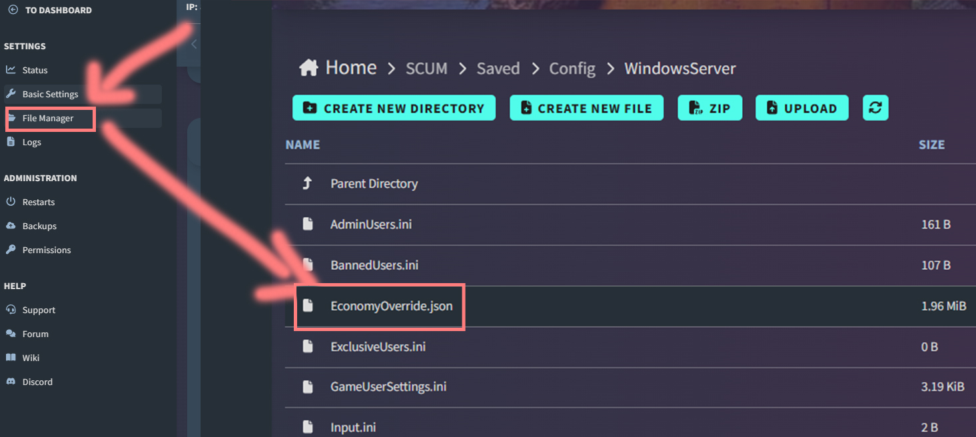Open Basic Settings in sidebar

[x=50, y=95]
